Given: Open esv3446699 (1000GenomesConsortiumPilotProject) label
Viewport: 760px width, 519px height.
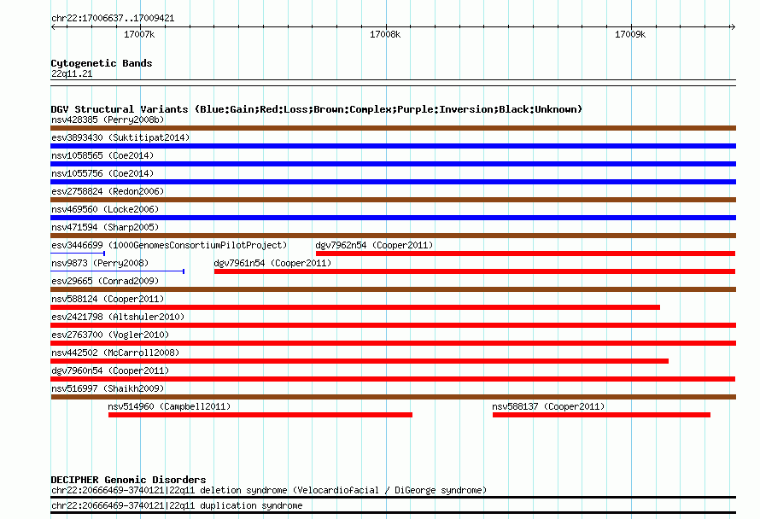Looking at the screenshot, I should (x=169, y=245).
